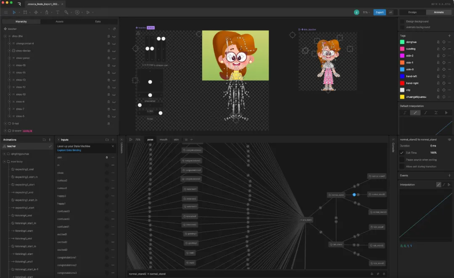Viewport: 454px width, 278px height.
Task: Select Linear default interpolation icon
Action: click(x=415, y=113)
